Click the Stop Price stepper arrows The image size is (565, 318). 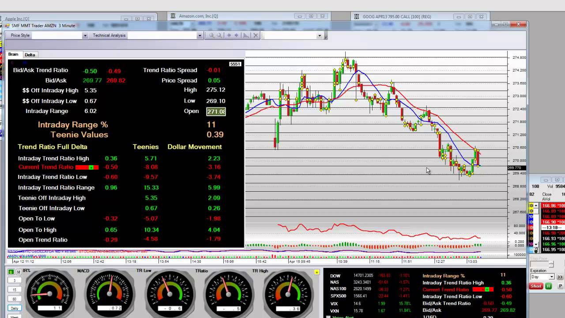pyautogui.click(x=551, y=264)
